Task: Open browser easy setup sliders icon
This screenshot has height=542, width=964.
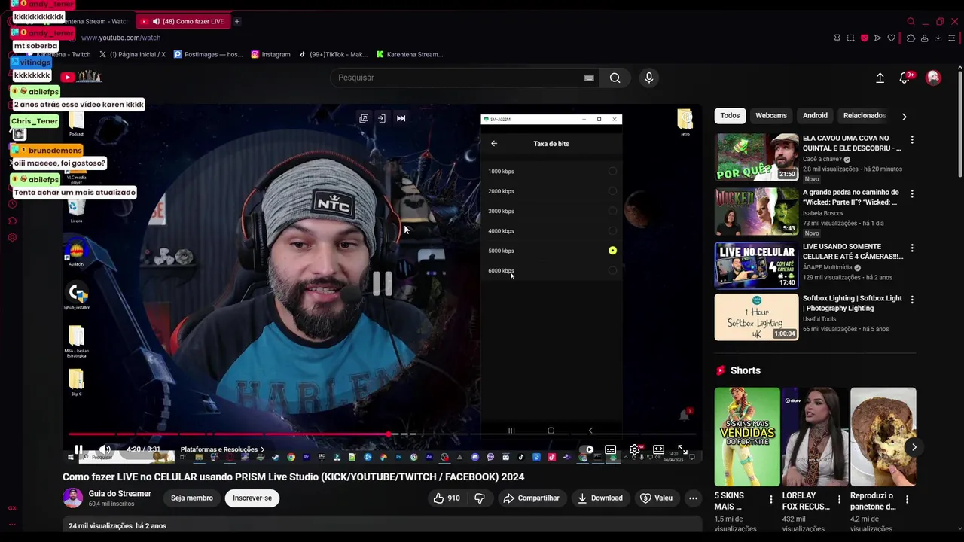Action: [952, 38]
